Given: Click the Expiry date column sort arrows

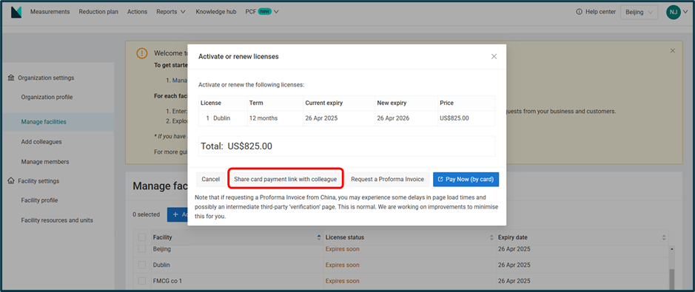Looking at the screenshot, I should [663, 237].
